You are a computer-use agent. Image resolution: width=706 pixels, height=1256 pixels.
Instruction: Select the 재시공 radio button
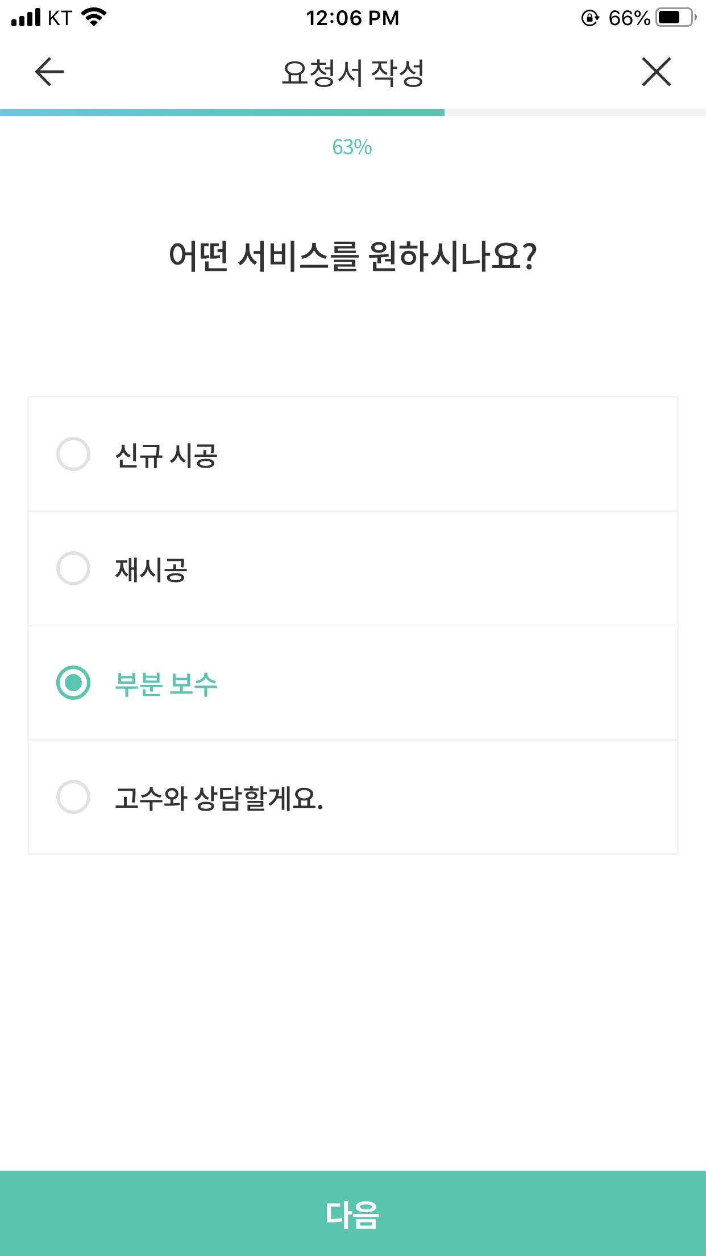tap(73, 568)
